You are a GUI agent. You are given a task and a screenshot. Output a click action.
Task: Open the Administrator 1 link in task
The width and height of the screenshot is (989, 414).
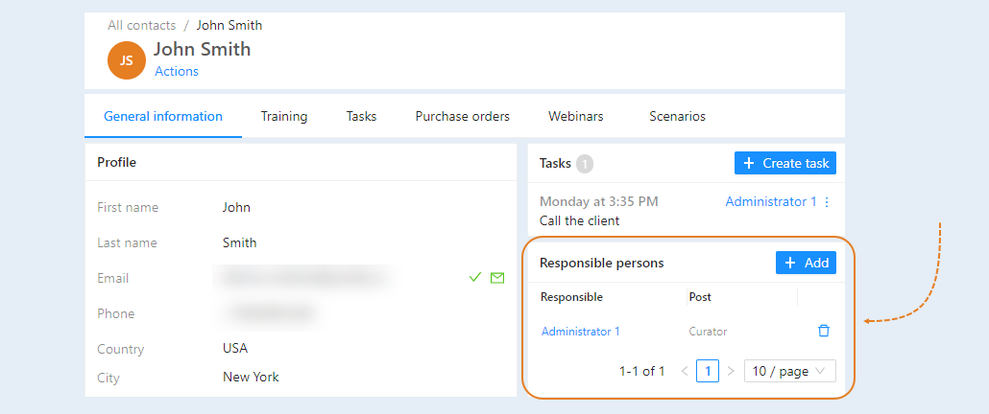coord(771,202)
